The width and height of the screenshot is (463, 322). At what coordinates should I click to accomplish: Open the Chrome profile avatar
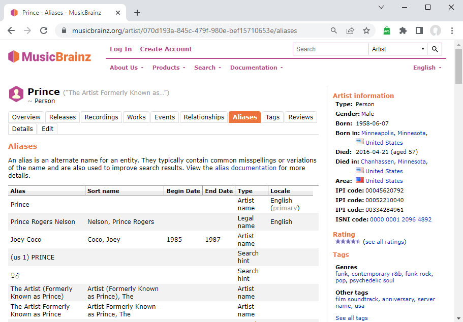click(435, 30)
